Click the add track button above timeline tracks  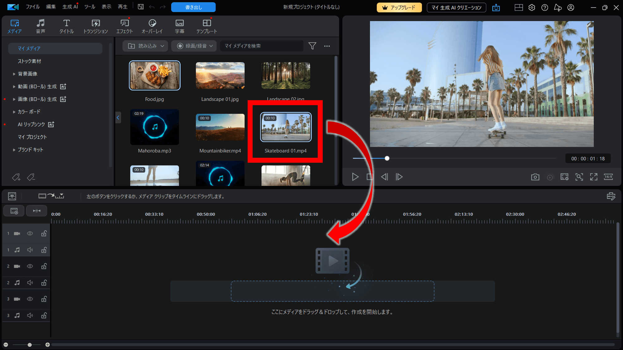[14, 211]
